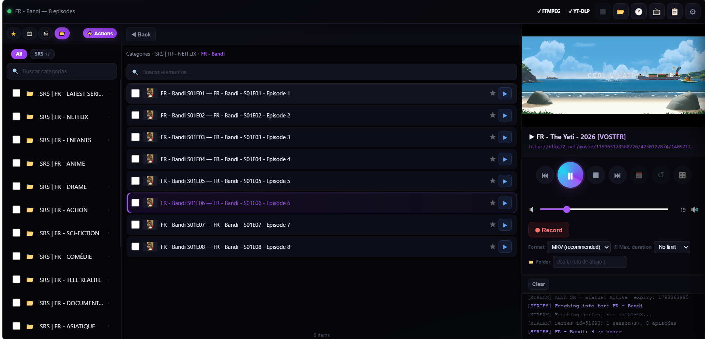Switch to the movies clapperboard view

tap(46, 34)
